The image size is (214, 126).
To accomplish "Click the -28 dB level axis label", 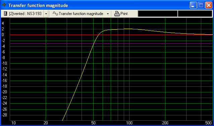I will tap(4, 115).
